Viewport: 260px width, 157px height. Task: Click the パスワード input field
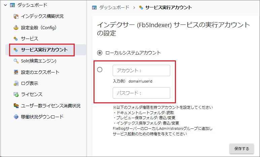pyautogui.click(x=141, y=93)
